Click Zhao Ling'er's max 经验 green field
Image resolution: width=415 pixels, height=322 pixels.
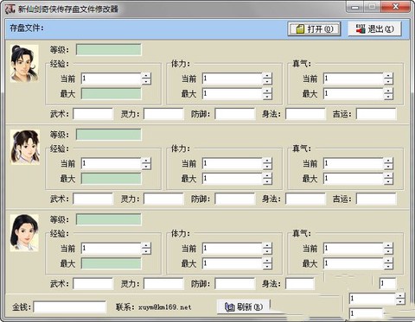click(x=112, y=179)
